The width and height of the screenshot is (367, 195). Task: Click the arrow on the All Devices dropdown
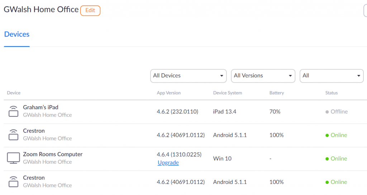pyautogui.click(x=221, y=76)
